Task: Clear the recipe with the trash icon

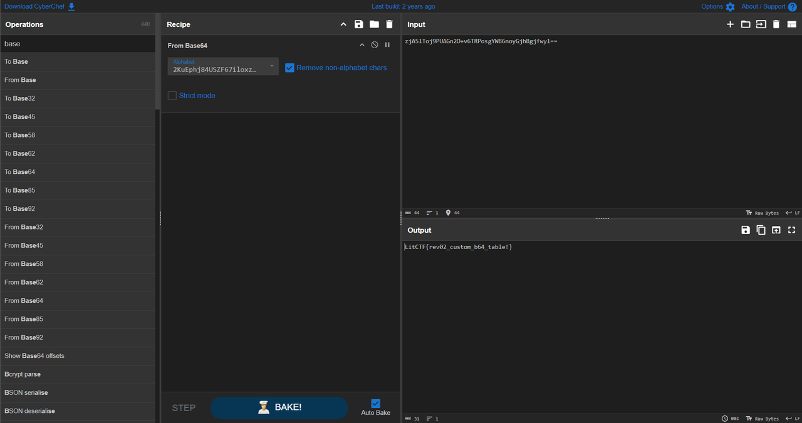Action: (389, 24)
